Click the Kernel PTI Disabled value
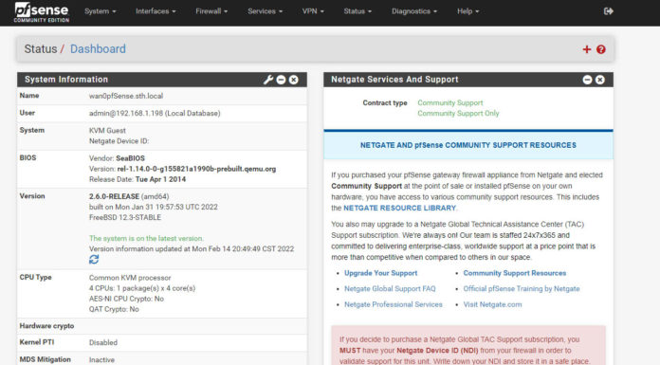This screenshot has height=365, width=660. tap(103, 342)
